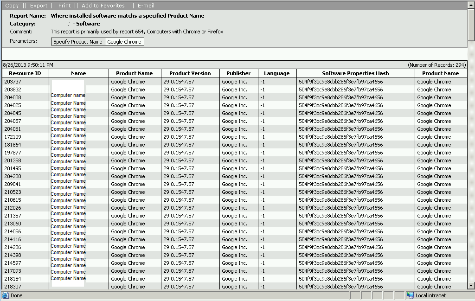
Task: Export the report results
Action: [x=39, y=6]
